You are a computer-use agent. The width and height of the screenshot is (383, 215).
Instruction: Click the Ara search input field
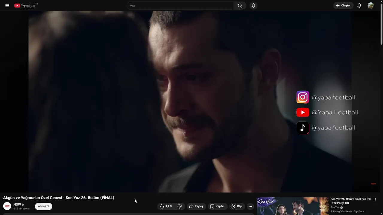[x=180, y=6]
